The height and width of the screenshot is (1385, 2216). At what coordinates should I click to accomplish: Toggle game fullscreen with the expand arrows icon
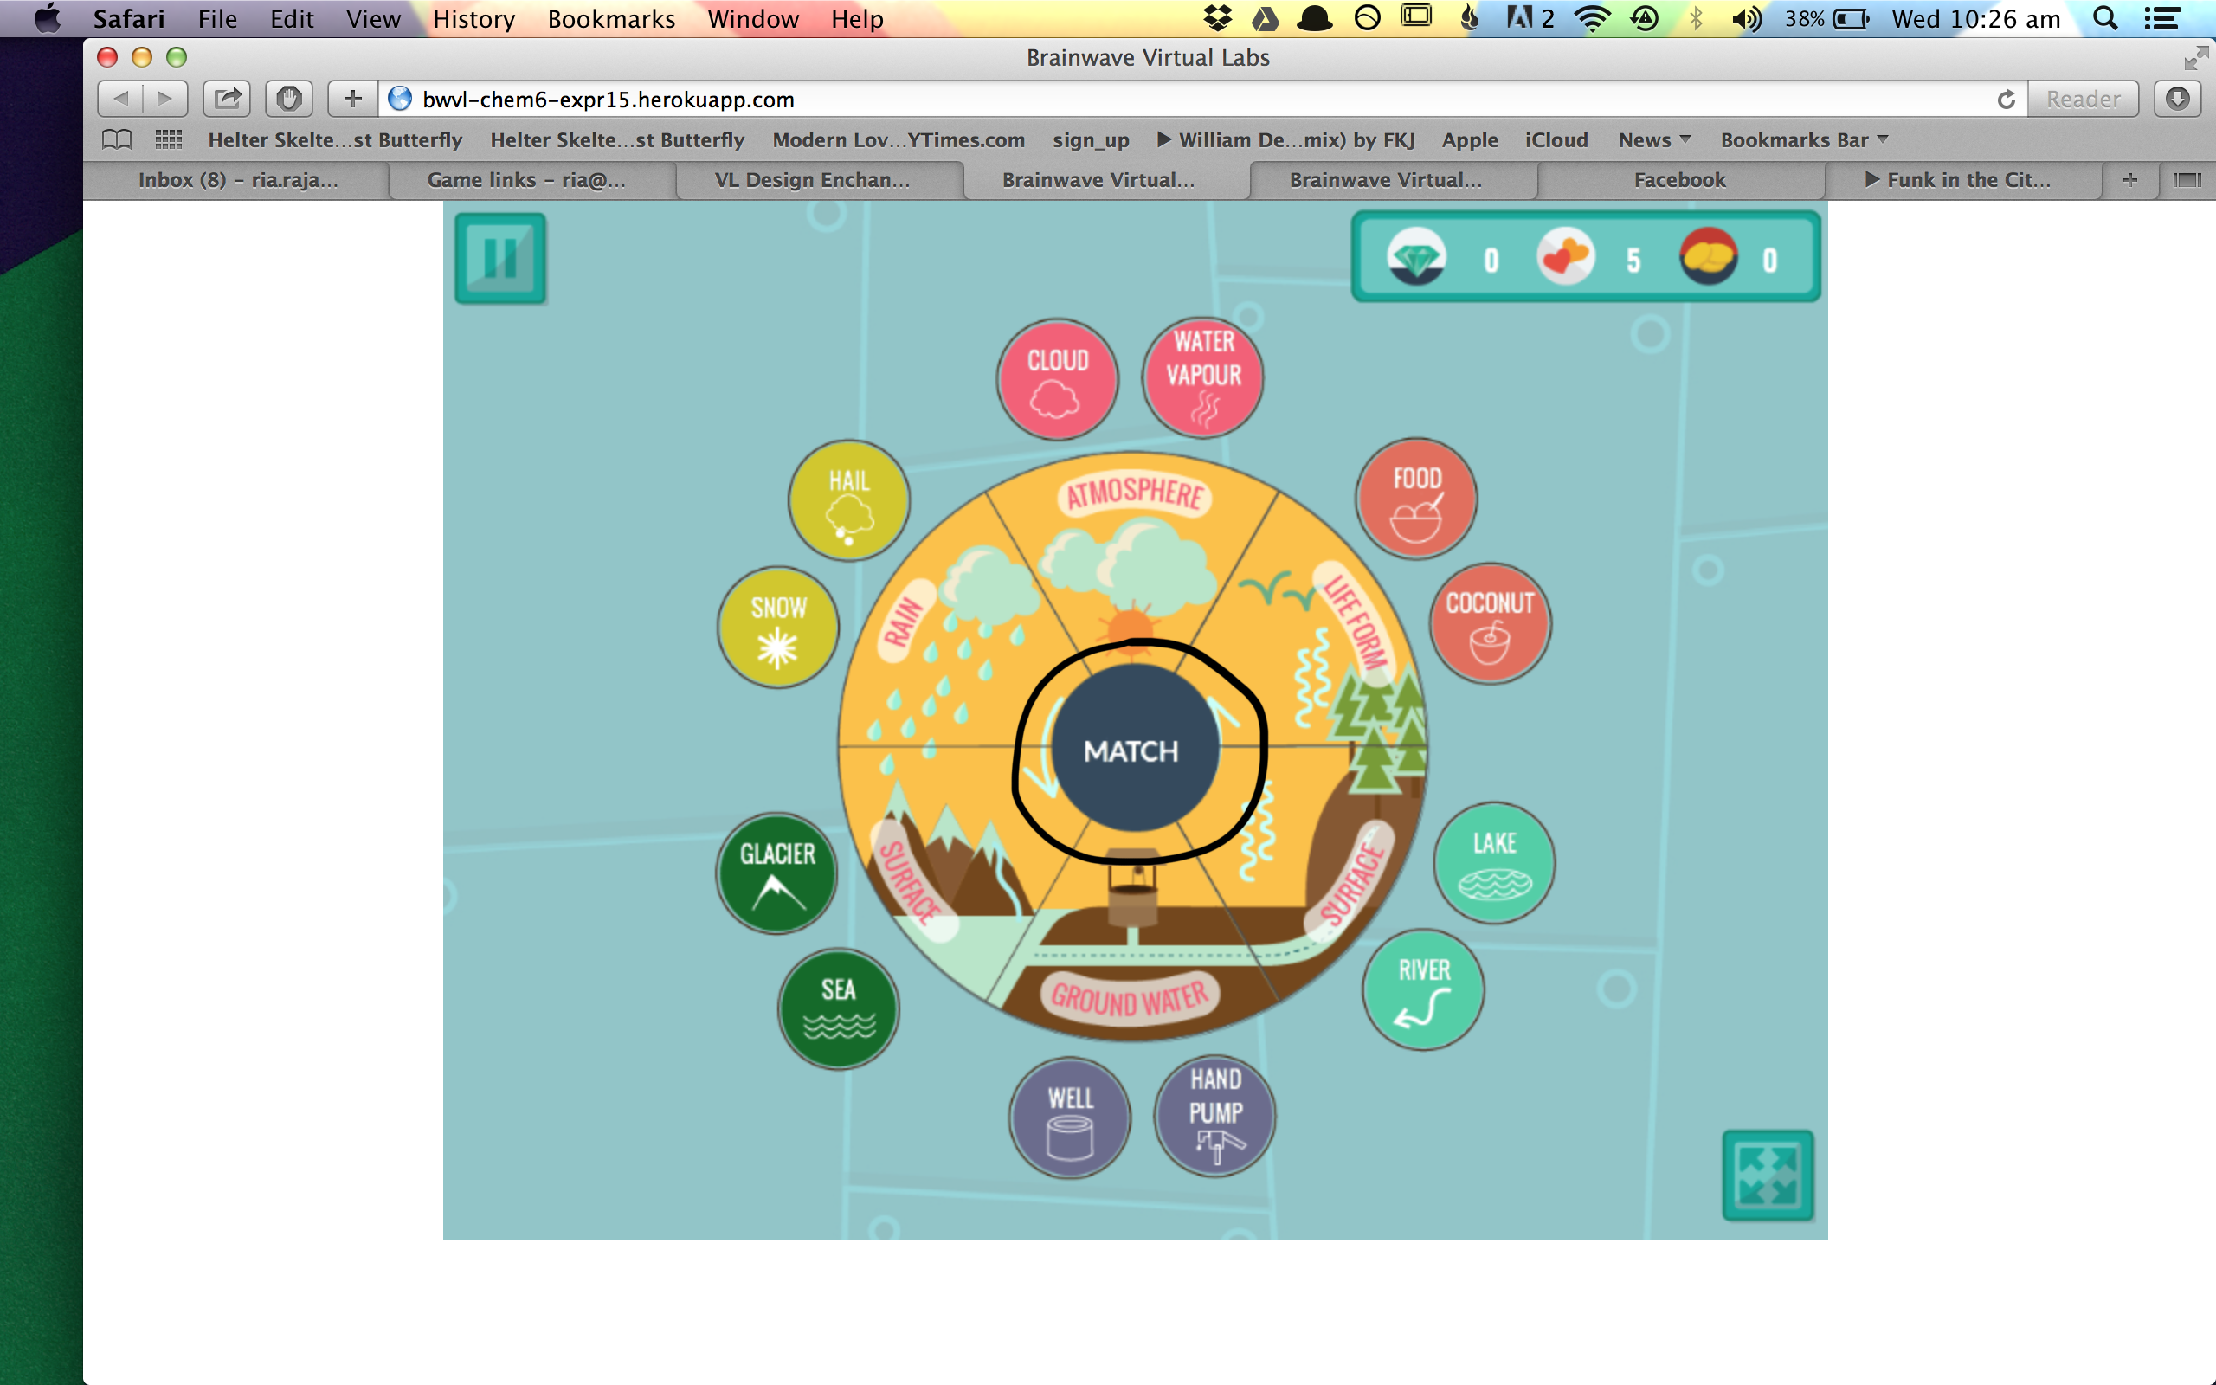pos(1768,1176)
